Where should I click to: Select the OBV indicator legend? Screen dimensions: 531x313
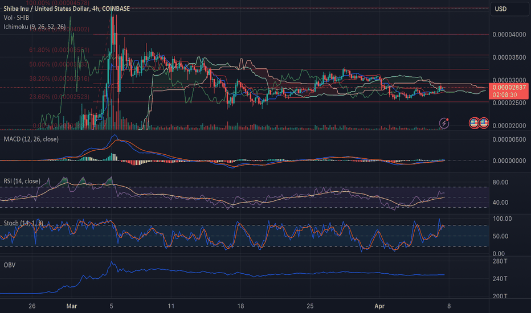pyautogui.click(x=10, y=265)
